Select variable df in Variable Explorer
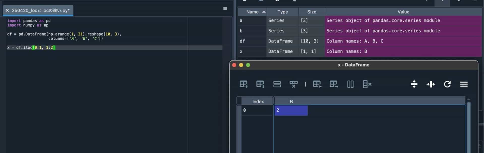The image size is (484, 153). tap(242, 41)
